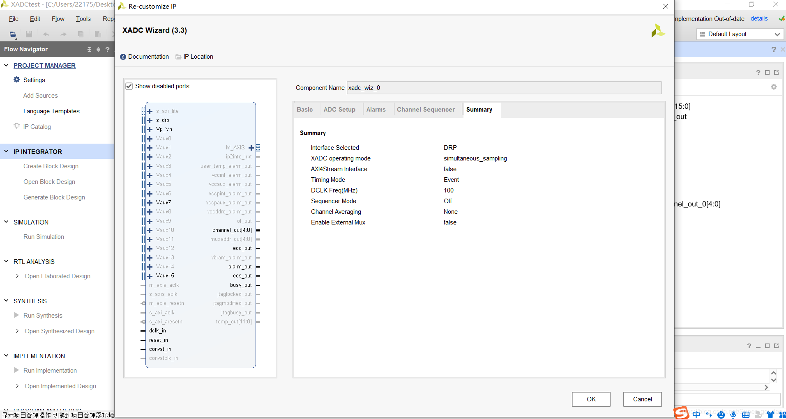Click Add Sources
Image resolution: width=786 pixels, height=419 pixels.
coord(41,96)
